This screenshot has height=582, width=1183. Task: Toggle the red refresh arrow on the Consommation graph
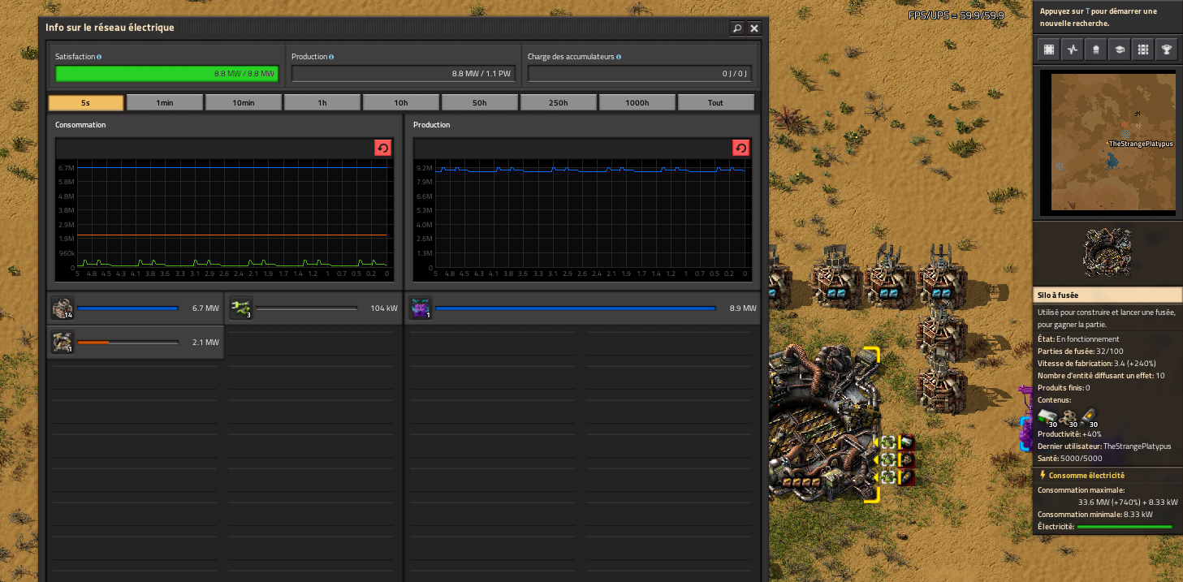[382, 148]
